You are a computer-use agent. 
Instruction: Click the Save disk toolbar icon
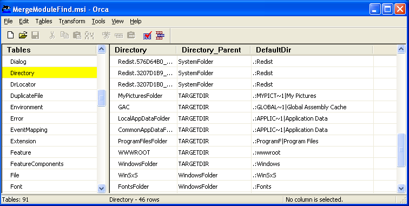pos(35,35)
